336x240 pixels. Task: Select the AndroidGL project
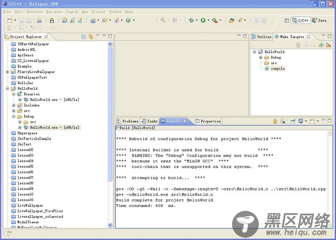[x=26, y=50]
